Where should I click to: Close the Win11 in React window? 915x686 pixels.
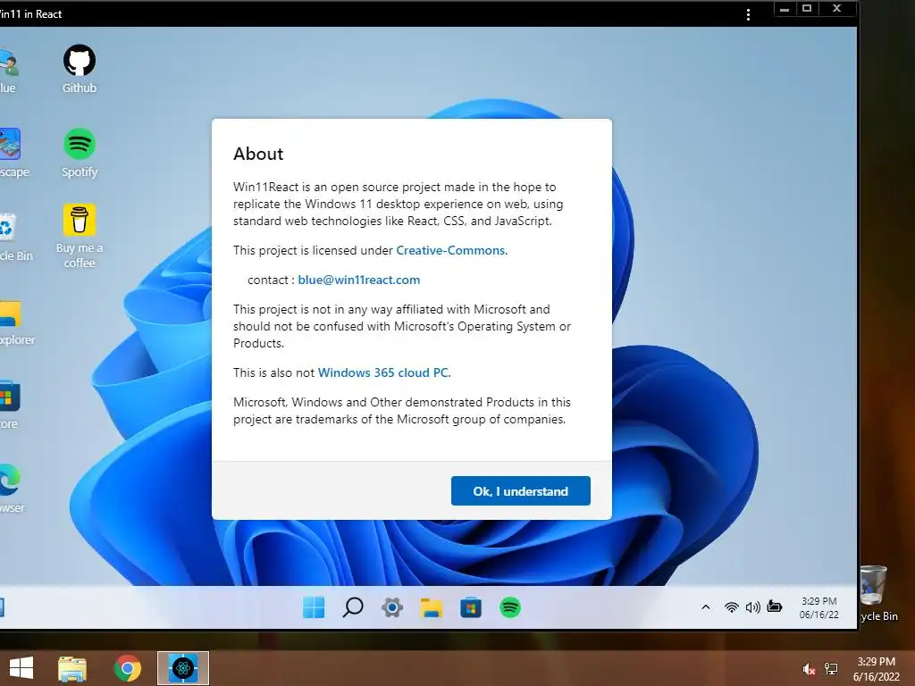(x=836, y=9)
